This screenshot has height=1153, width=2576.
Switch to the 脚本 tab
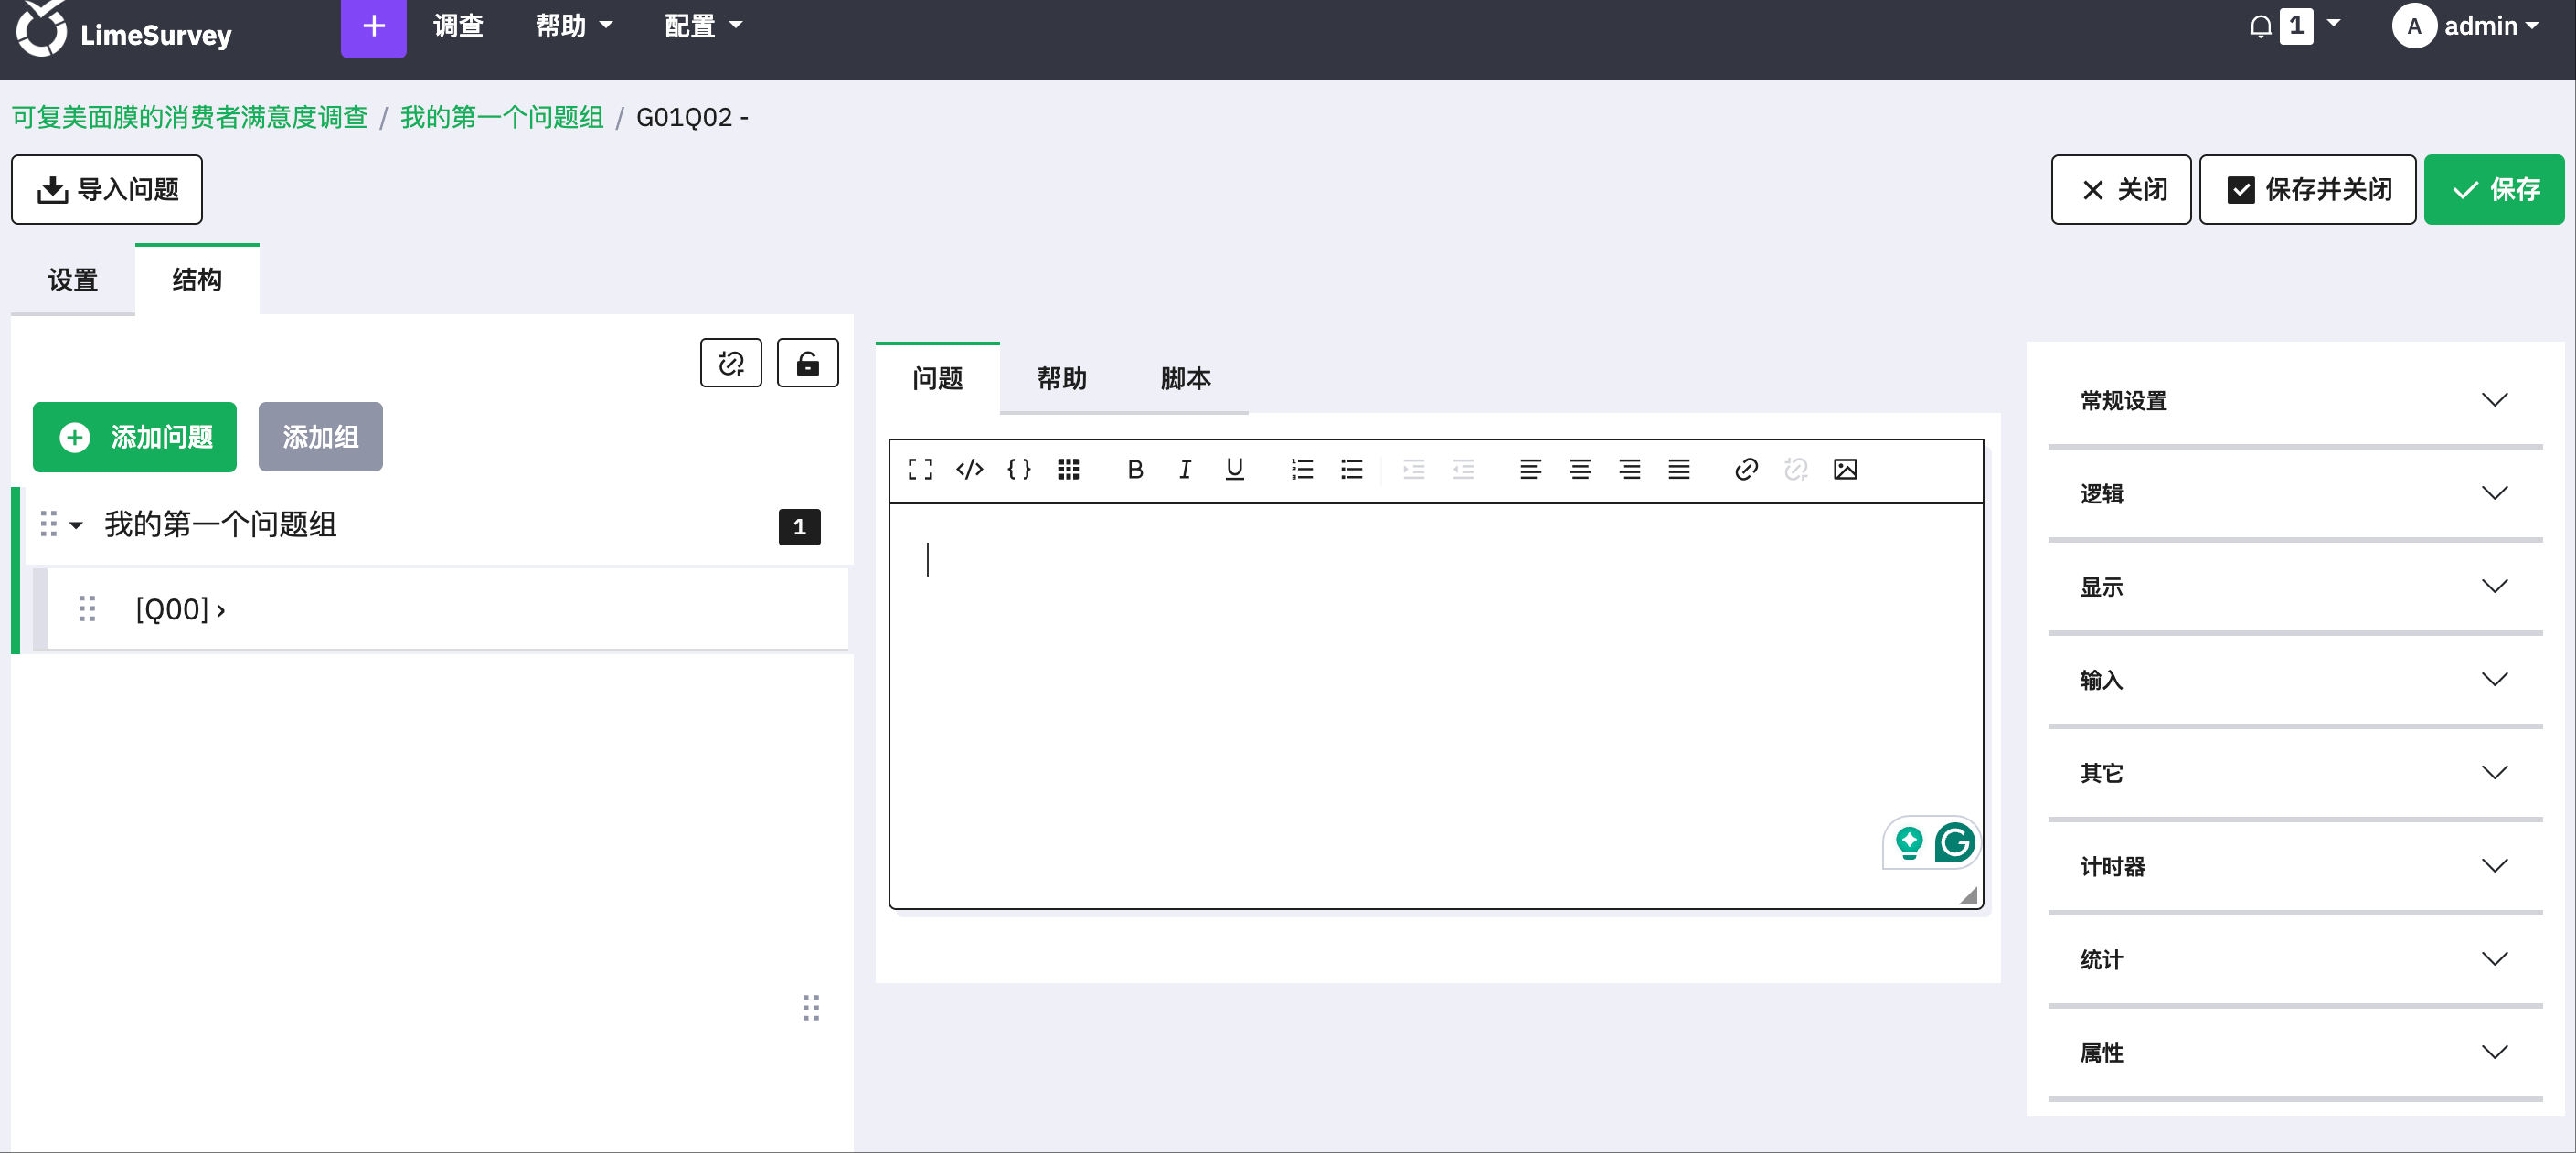pyautogui.click(x=1185, y=378)
